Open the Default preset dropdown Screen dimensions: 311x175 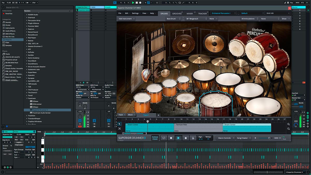click(252, 13)
